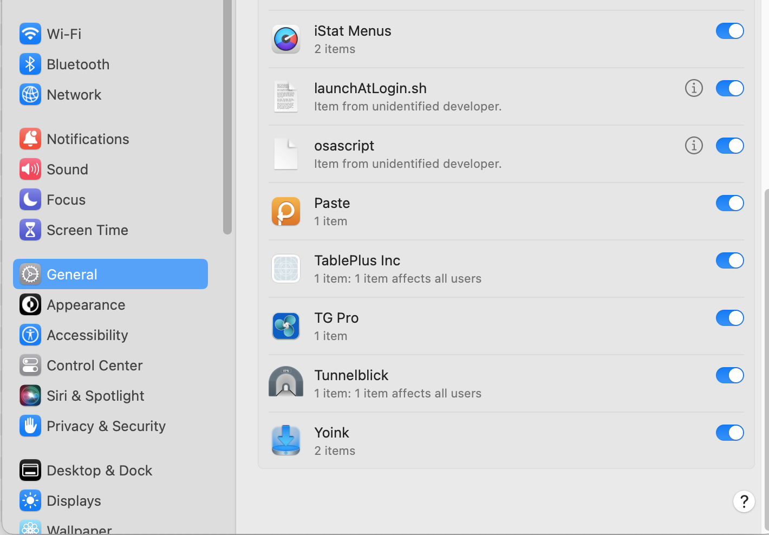Toggle off TablePlus Inc switch

[730, 260]
